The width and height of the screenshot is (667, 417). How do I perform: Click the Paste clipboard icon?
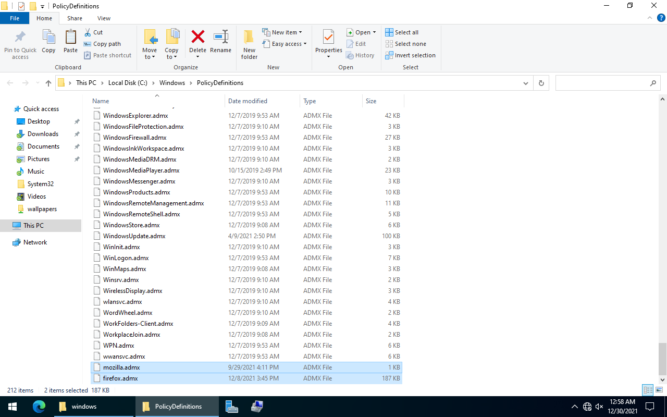coord(70,38)
